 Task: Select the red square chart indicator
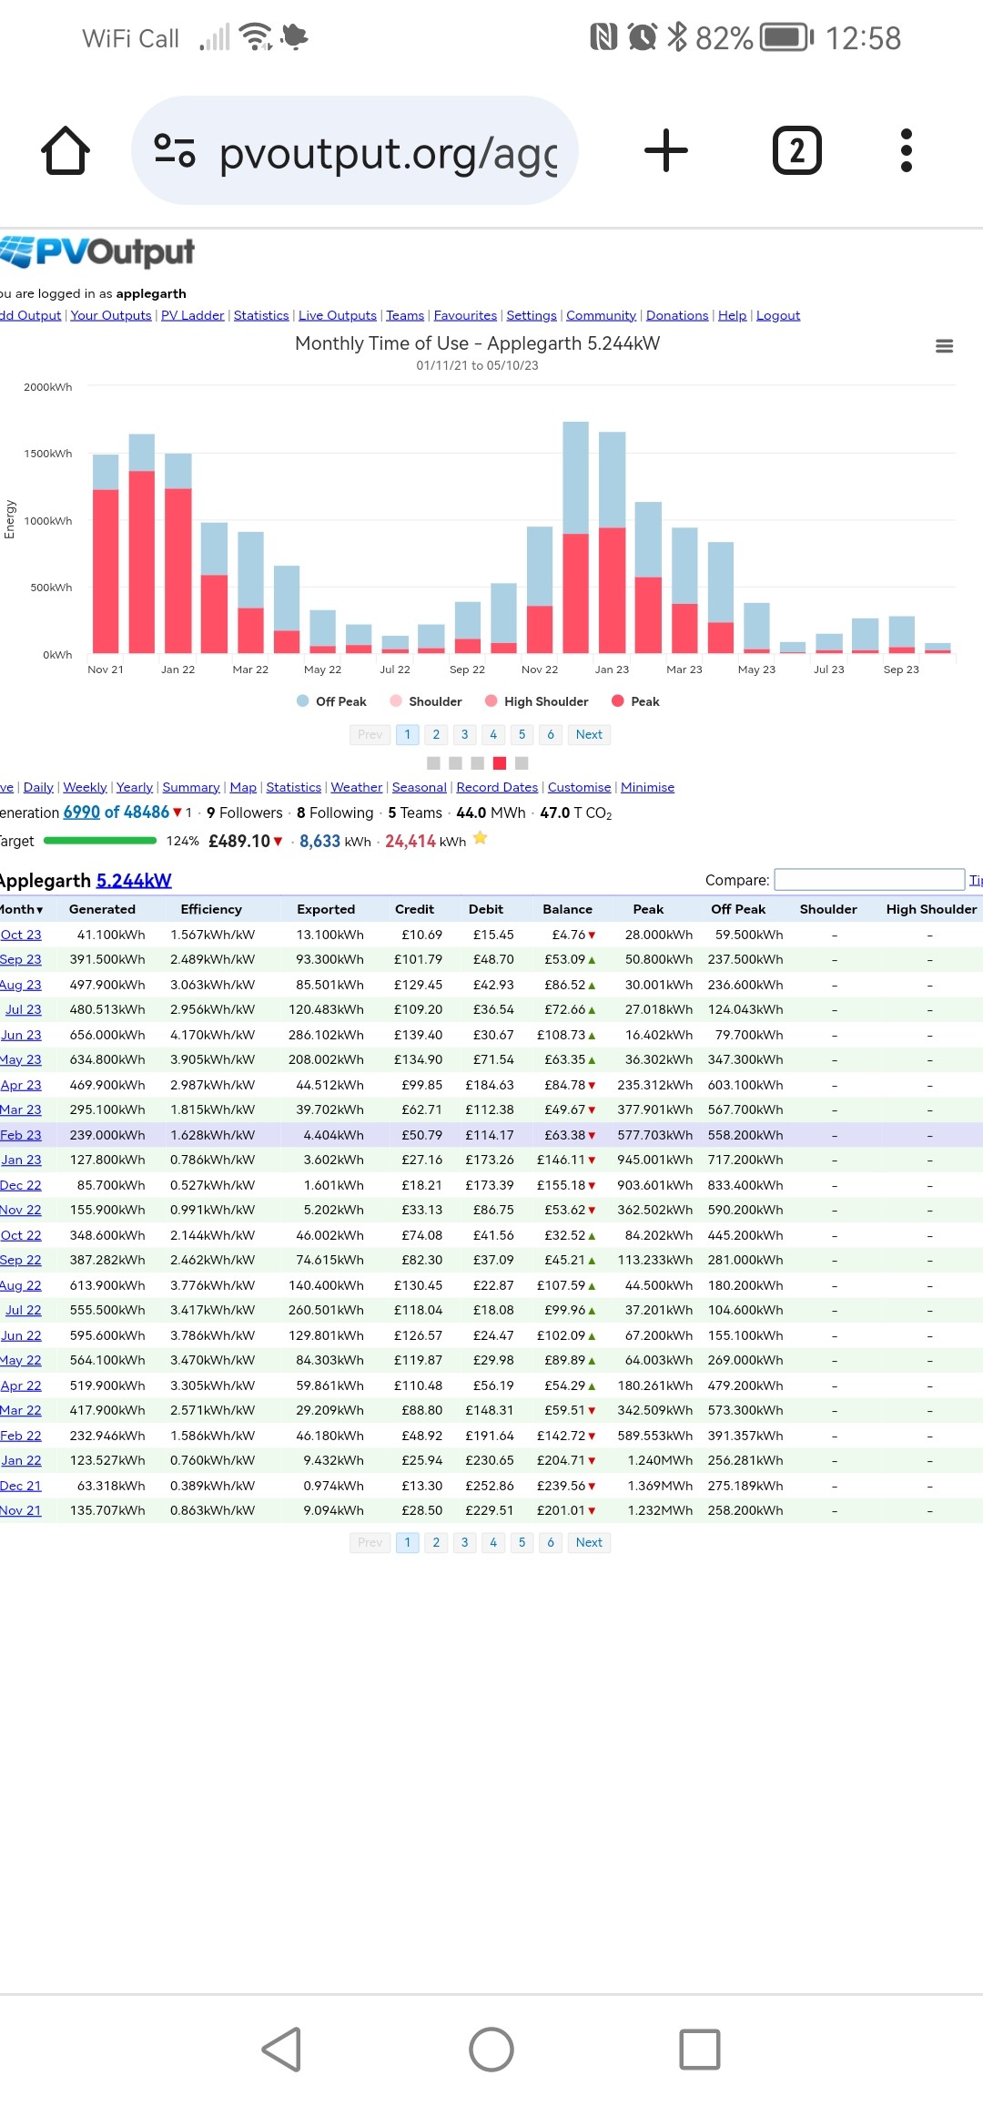(x=500, y=763)
